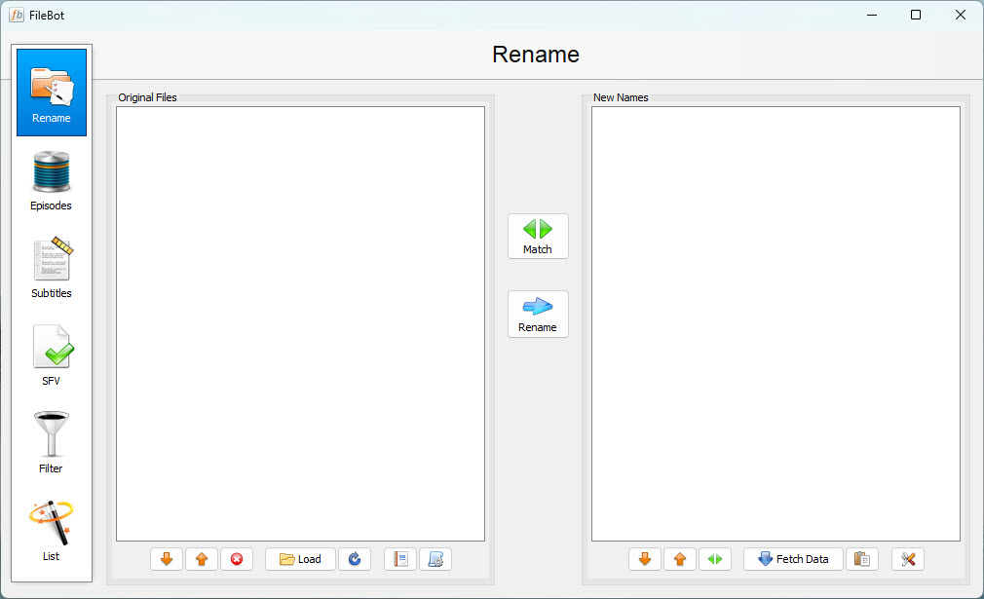The image size is (984, 599).
Task: Click inside the Original Files list area
Action: coord(301,323)
